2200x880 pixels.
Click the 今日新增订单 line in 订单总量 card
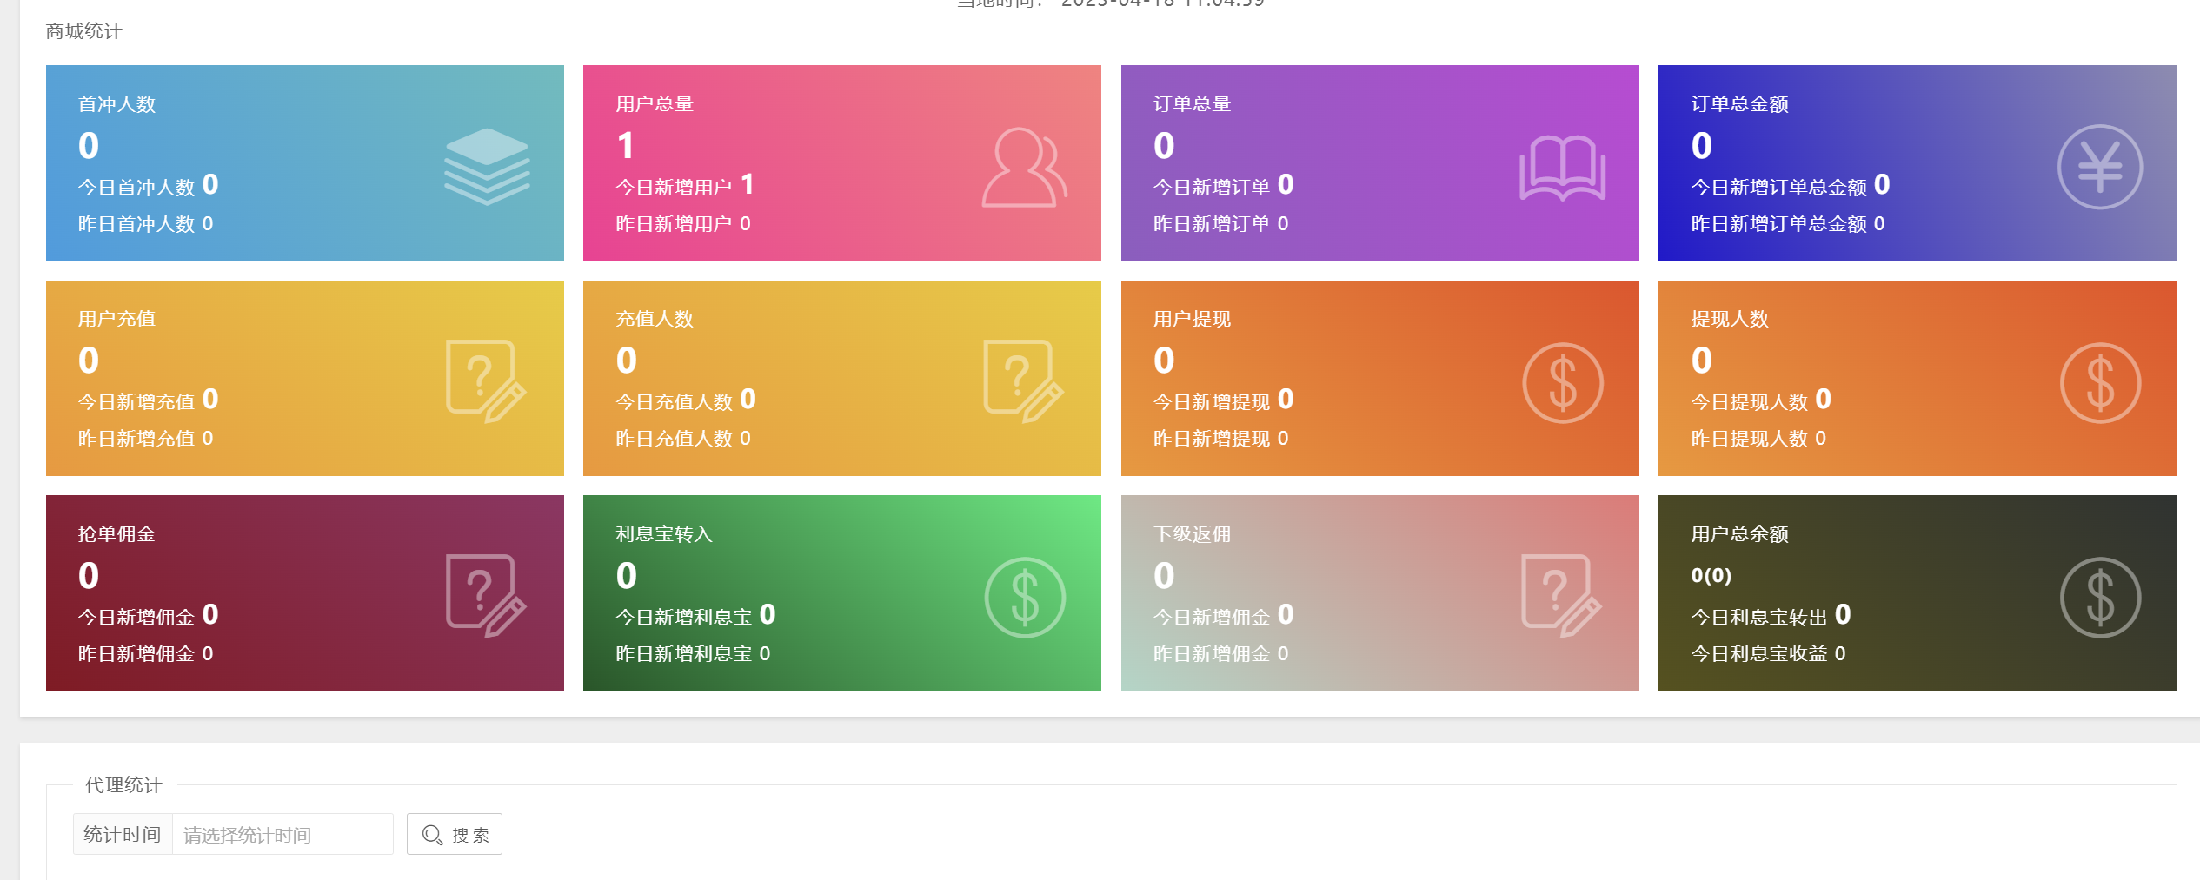click(x=1222, y=186)
